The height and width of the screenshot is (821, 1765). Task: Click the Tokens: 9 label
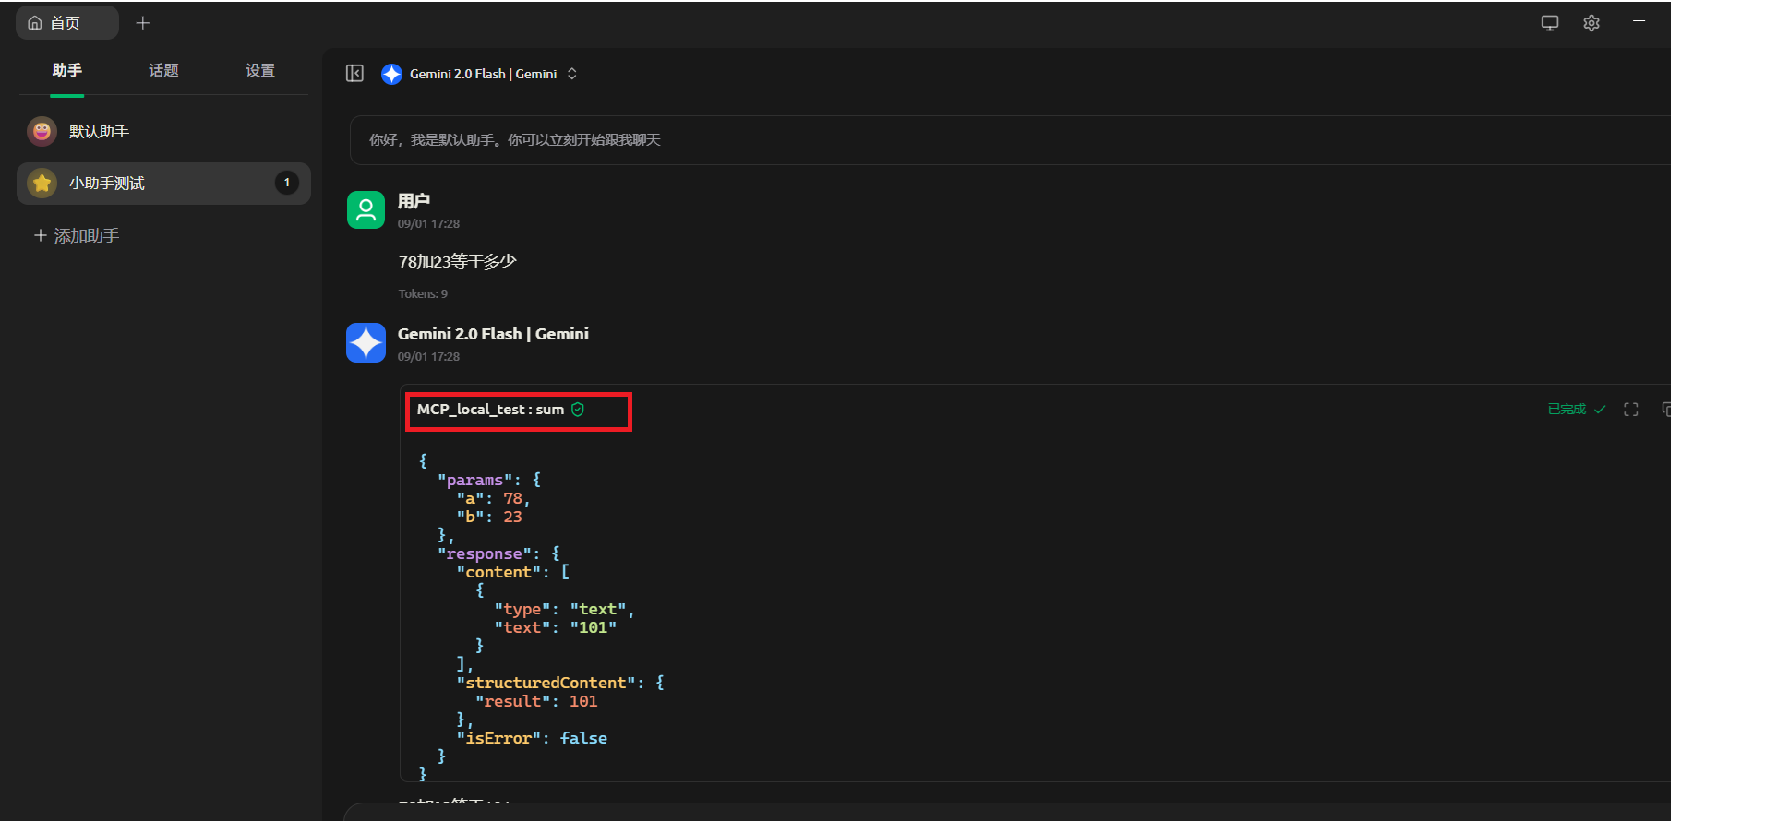click(423, 294)
